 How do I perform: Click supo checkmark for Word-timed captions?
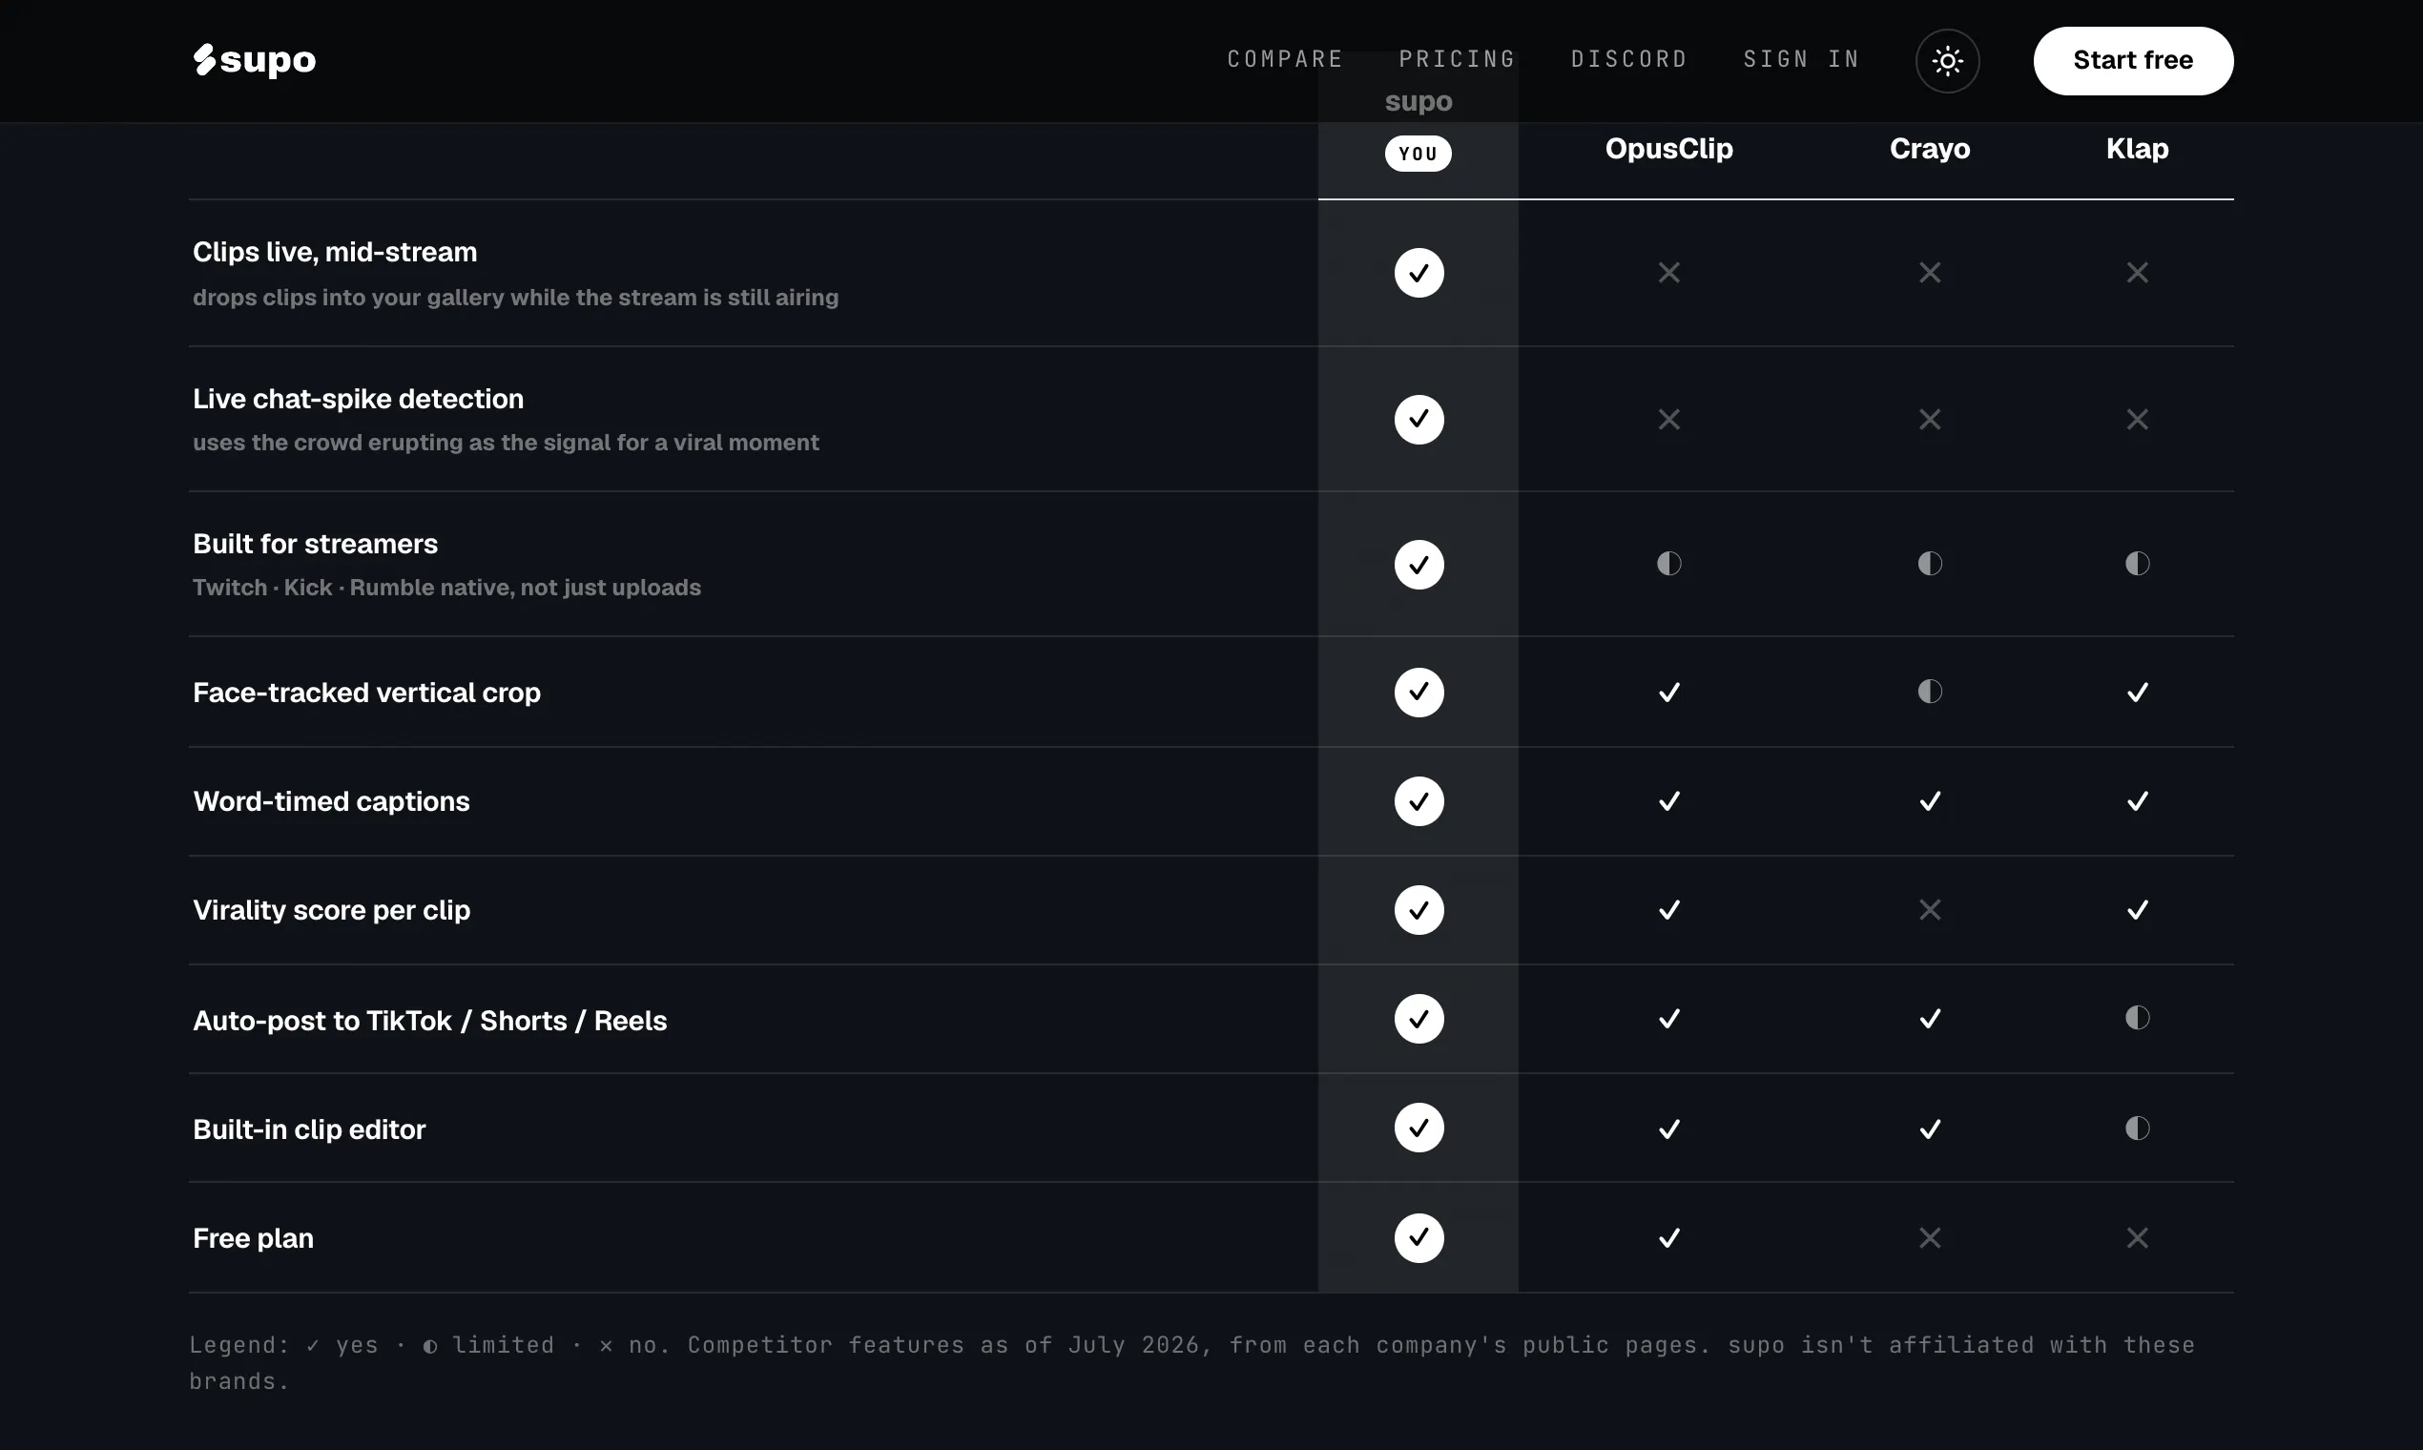pyautogui.click(x=1419, y=801)
